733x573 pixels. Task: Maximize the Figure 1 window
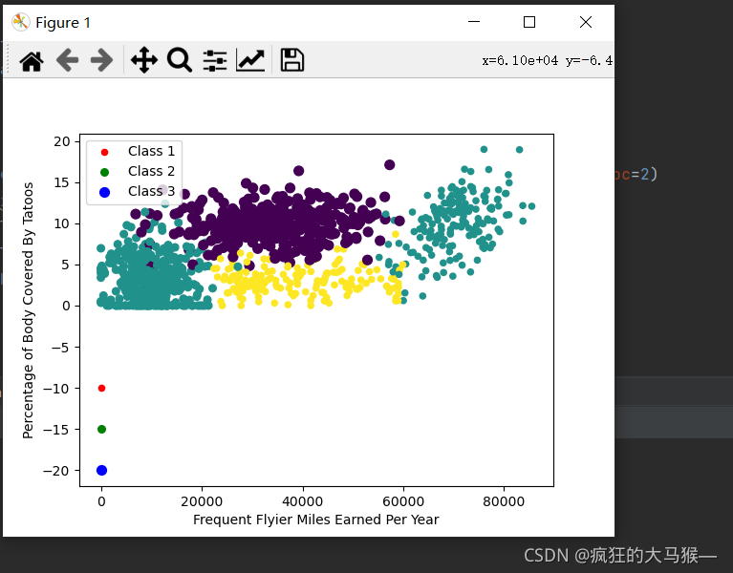529,22
